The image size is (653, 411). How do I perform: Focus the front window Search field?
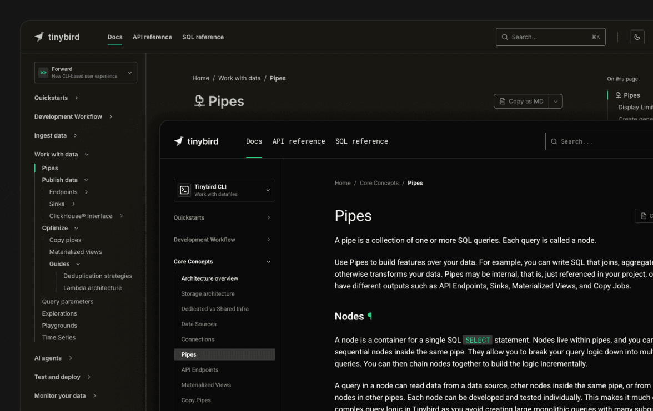(x=599, y=141)
